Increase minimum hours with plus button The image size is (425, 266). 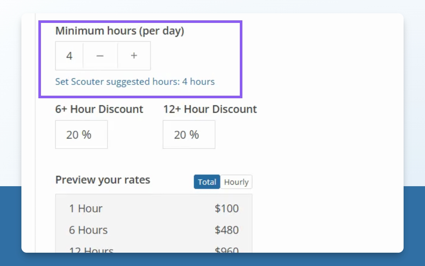(x=134, y=56)
